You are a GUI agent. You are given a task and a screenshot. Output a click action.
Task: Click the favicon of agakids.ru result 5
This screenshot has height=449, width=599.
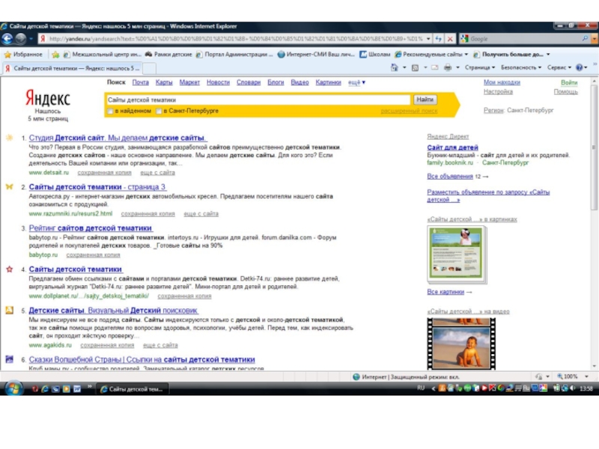click(x=9, y=310)
